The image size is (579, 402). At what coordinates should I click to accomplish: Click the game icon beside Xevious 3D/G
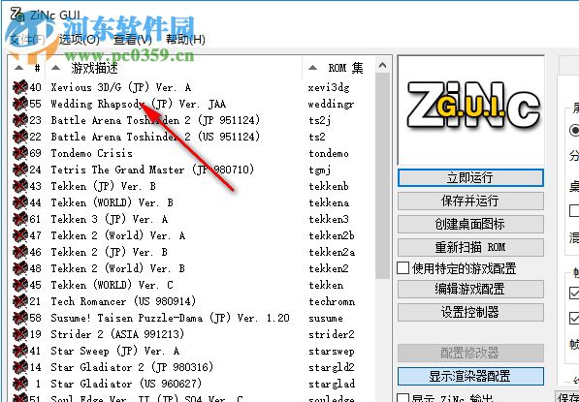click(20, 87)
